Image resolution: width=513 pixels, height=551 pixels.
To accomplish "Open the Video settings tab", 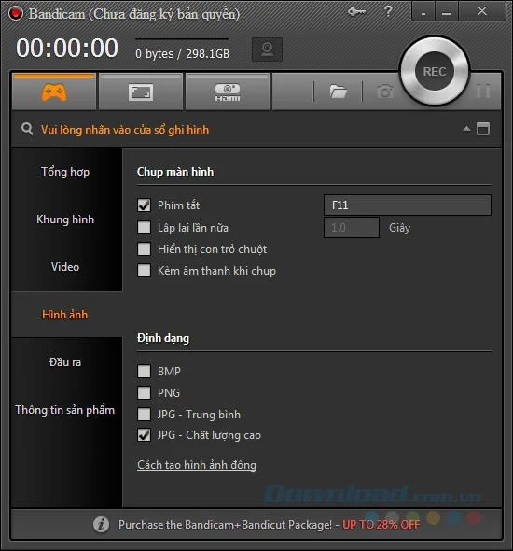I will coord(65,267).
